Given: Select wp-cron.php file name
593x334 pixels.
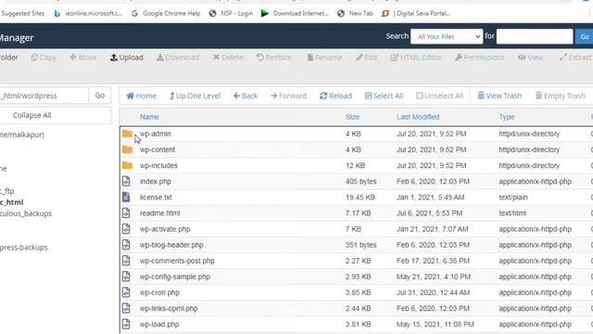Looking at the screenshot, I should 159,293.
